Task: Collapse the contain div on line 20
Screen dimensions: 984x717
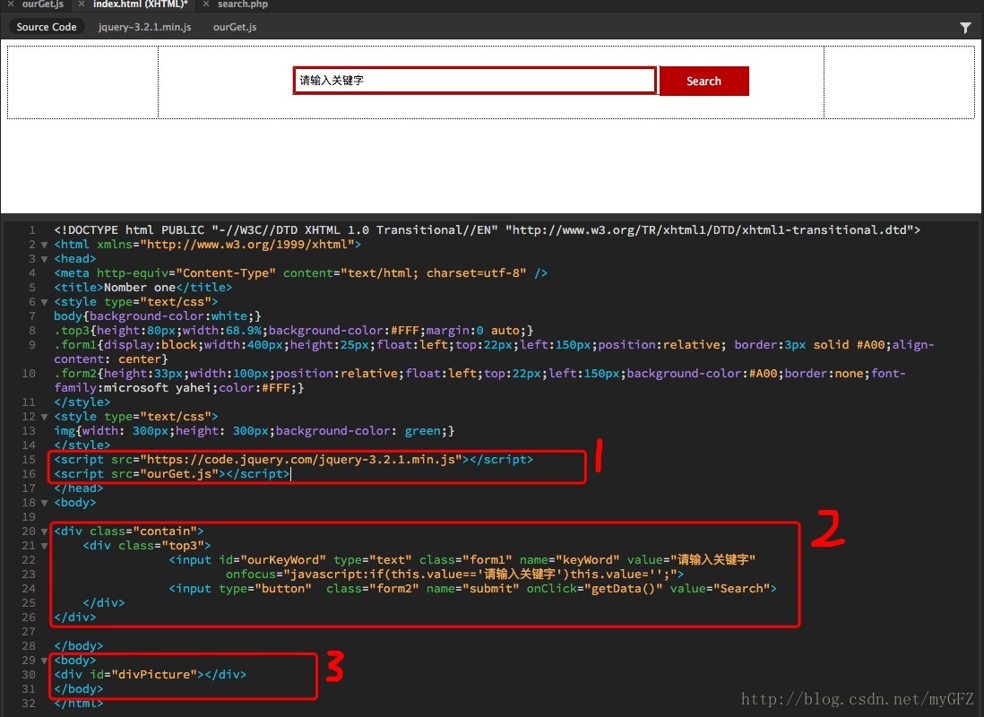Action: pyautogui.click(x=44, y=531)
